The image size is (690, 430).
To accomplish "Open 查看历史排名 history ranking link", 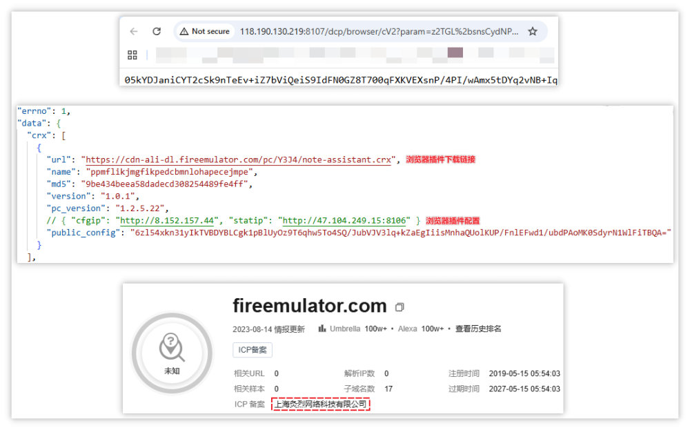I will click(x=478, y=329).
